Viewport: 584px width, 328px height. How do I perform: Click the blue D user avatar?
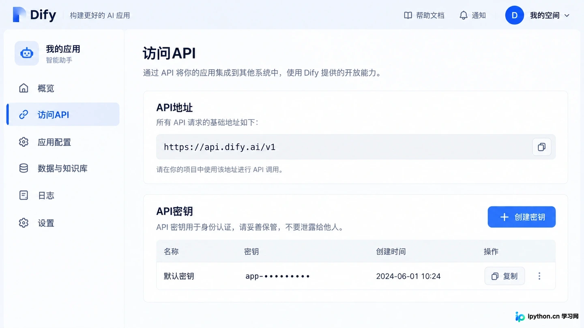tap(515, 15)
